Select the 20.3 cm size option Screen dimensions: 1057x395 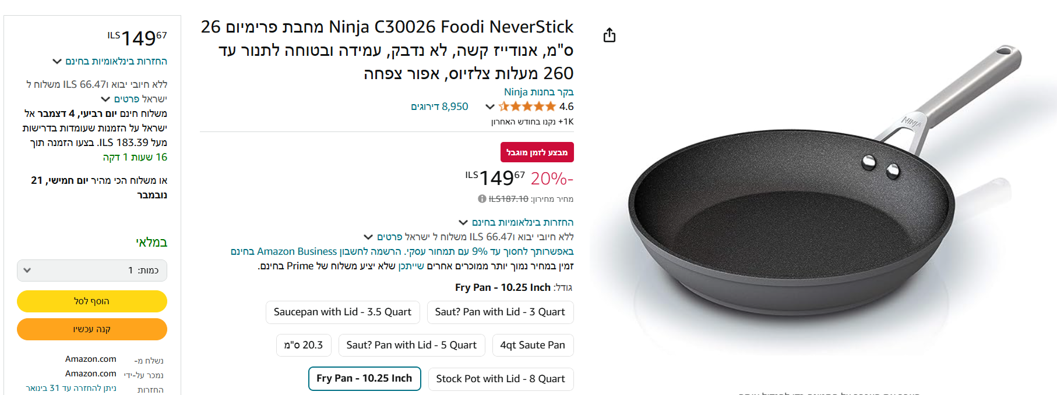pos(304,345)
